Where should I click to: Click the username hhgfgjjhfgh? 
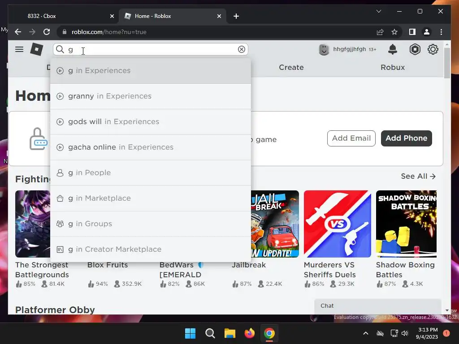350,49
